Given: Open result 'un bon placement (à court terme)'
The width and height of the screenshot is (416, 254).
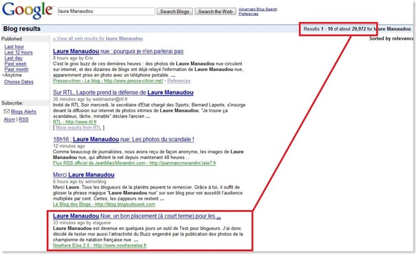Looking at the screenshot, I should click(137, 216).
